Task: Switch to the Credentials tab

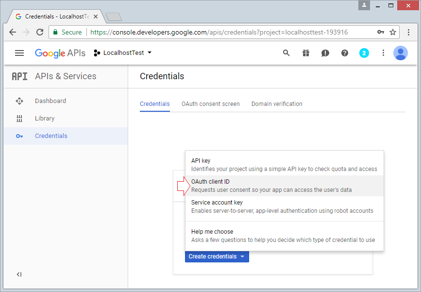Action: pyautogui.click(x=154, y=104)
